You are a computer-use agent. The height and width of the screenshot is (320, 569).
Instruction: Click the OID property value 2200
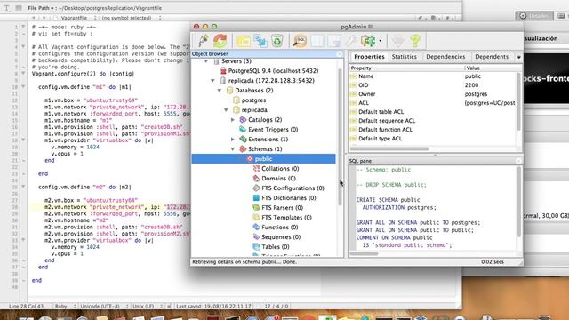(471, 85)
